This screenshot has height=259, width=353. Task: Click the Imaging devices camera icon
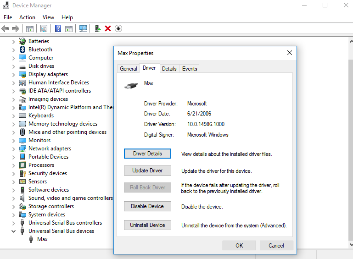coord(22,99)
